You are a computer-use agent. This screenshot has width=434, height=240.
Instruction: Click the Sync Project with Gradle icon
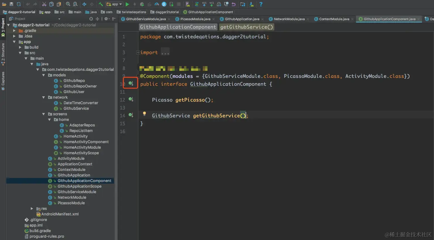point(197,4)
